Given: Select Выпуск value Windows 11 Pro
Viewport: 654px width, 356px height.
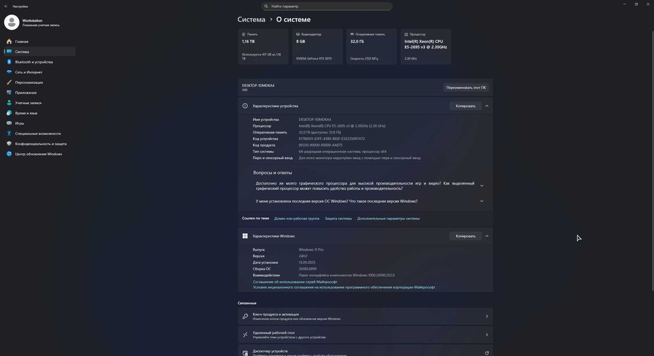Looking at the screenshot, I should (311, 249).
